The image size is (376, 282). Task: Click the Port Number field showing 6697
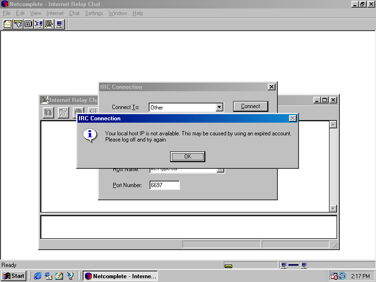pyautogui.click(x=164, y=185)
